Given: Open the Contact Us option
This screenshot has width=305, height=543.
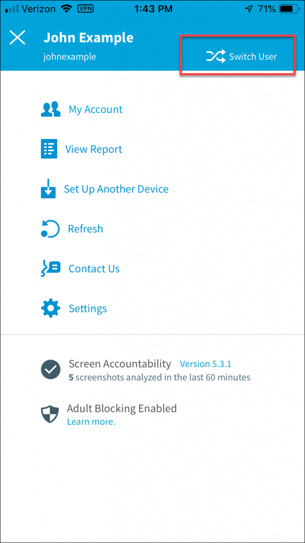Looking at the screenshot, I should tap(94, 269).
